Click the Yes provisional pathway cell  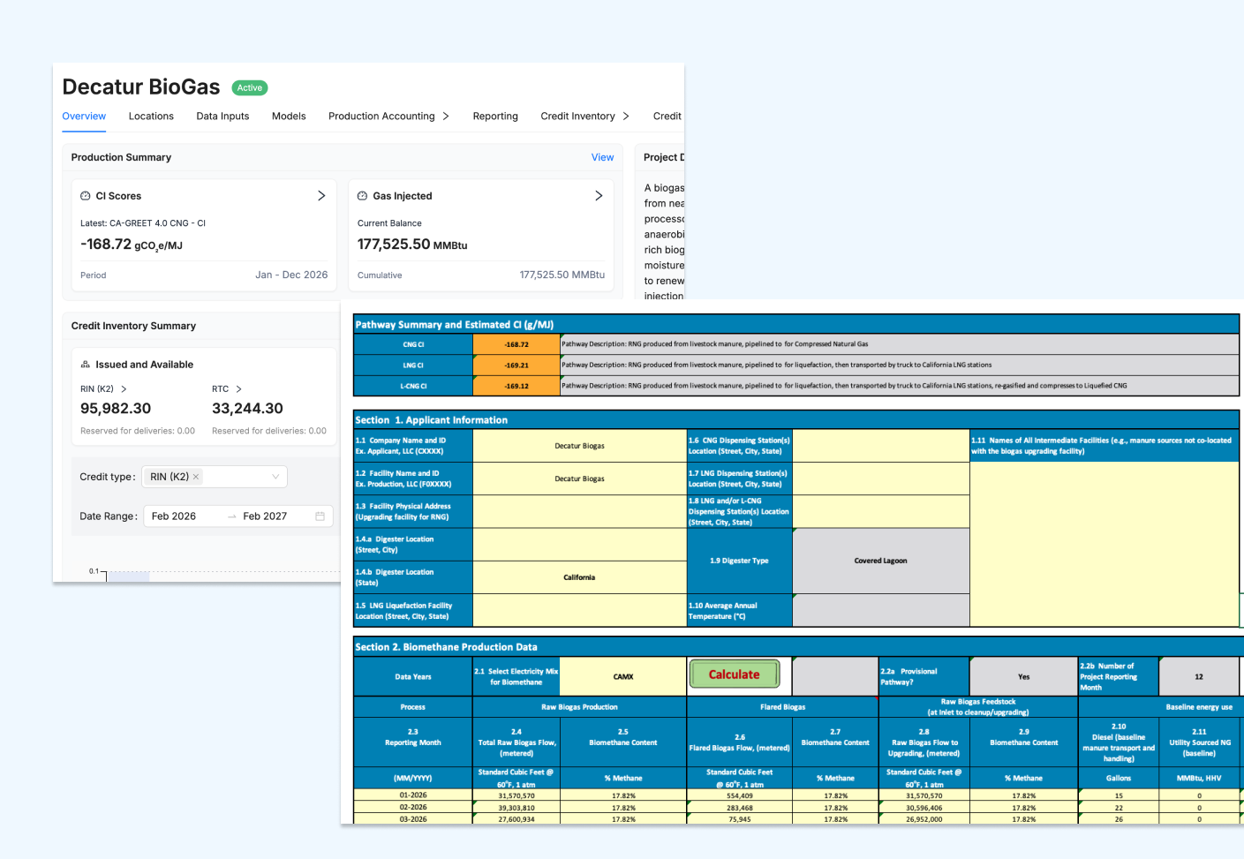pyautogui.click(x=1023, y=676)
